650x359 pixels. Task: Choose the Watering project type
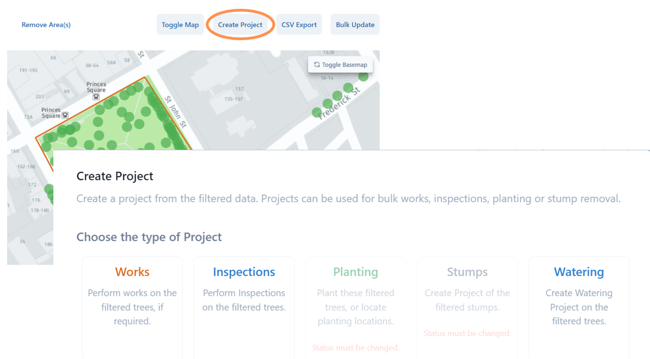pos(578,297)
